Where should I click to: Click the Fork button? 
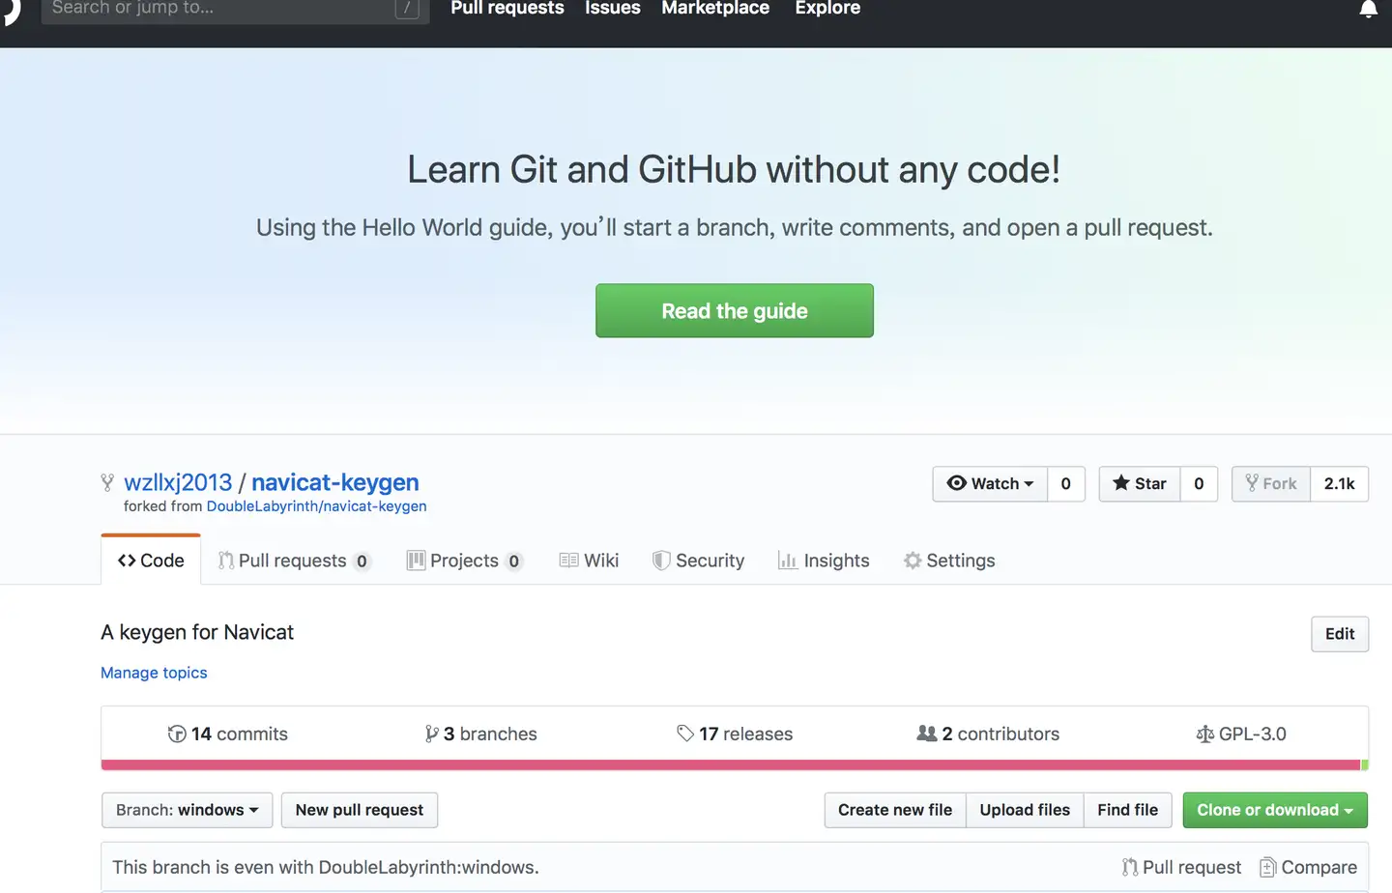coord(1271,483)
